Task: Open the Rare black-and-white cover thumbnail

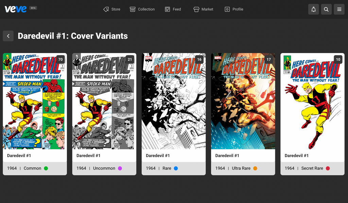Action: click(x=174, y=101)
